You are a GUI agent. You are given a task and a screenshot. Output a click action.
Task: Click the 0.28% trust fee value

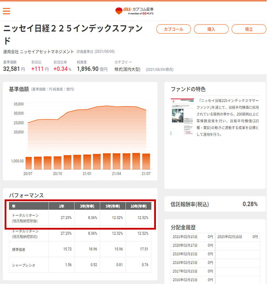[x=250, y=204]
